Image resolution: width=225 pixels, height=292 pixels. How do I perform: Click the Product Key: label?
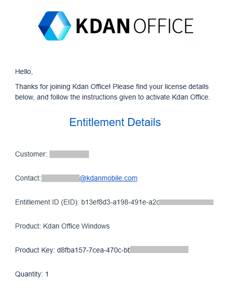35,250
